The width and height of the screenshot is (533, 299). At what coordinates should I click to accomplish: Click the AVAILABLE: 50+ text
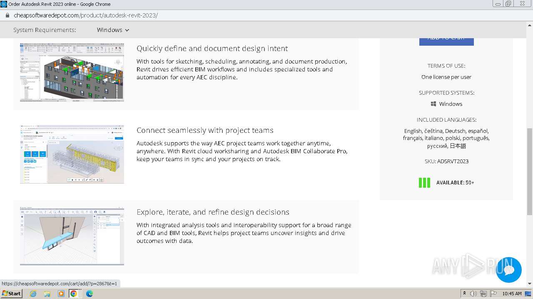(455, 183)
